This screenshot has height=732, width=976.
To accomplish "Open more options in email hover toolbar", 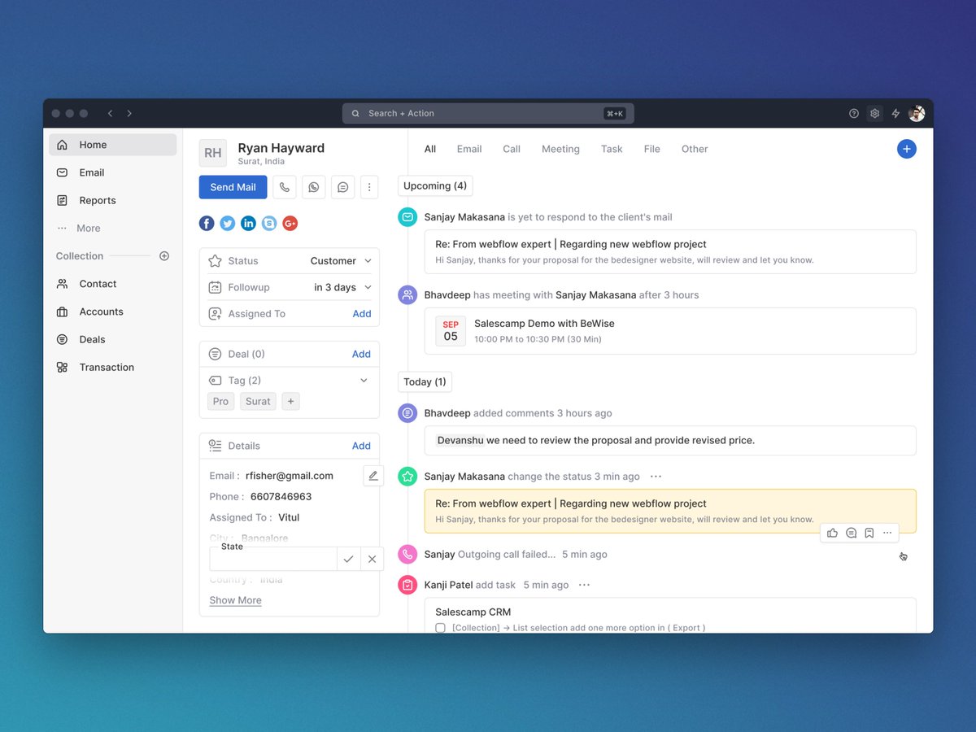I will [887, 533].
